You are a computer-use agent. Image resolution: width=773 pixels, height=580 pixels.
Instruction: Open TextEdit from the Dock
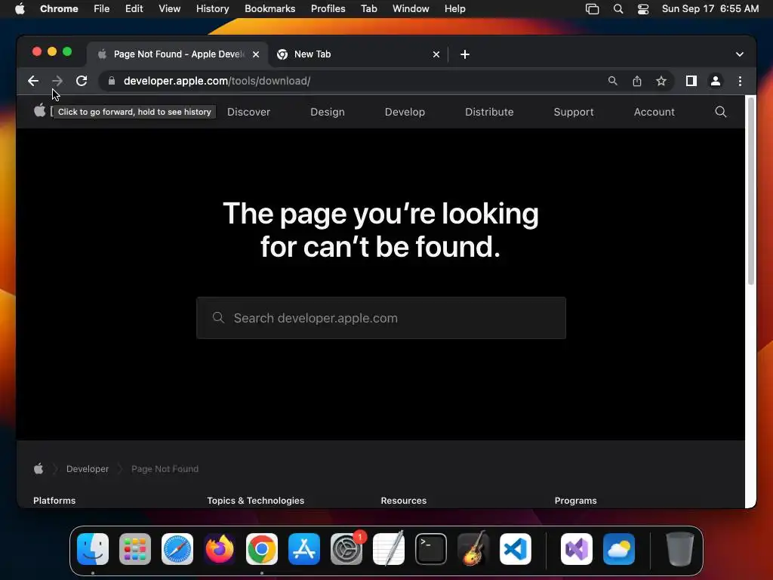pyautogui.click(x=389, y=549)
